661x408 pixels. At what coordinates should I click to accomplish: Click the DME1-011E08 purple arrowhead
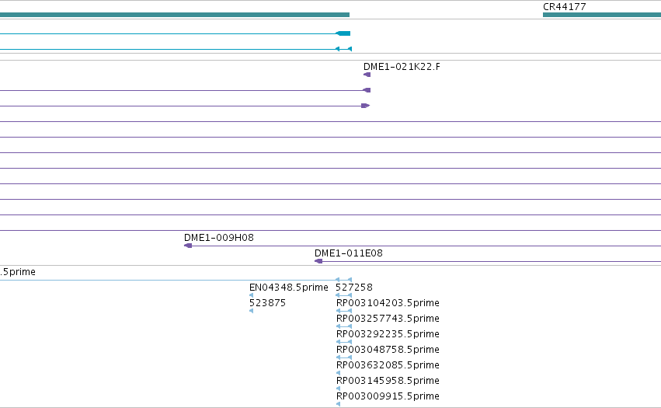pyautogui.click(x=318, y=261)
